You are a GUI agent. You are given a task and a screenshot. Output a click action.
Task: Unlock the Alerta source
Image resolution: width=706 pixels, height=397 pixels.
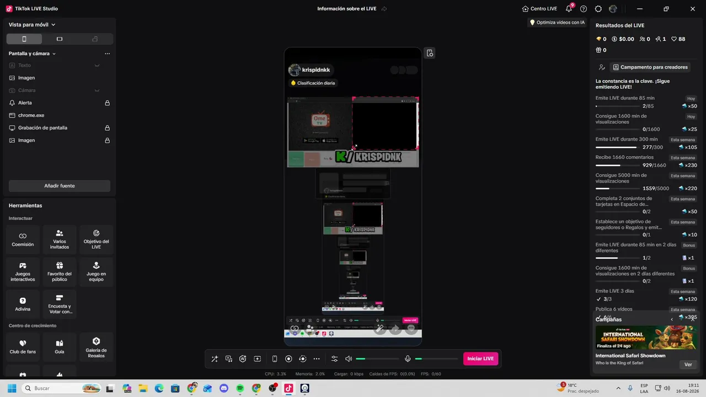point(108,103)
